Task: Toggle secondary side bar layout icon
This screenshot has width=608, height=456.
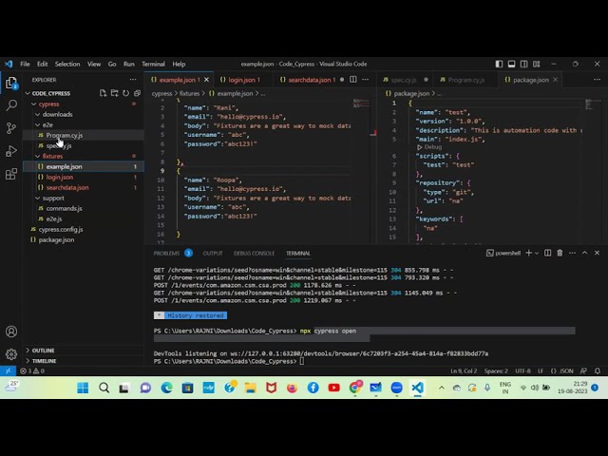Action: tap(523, 64)
